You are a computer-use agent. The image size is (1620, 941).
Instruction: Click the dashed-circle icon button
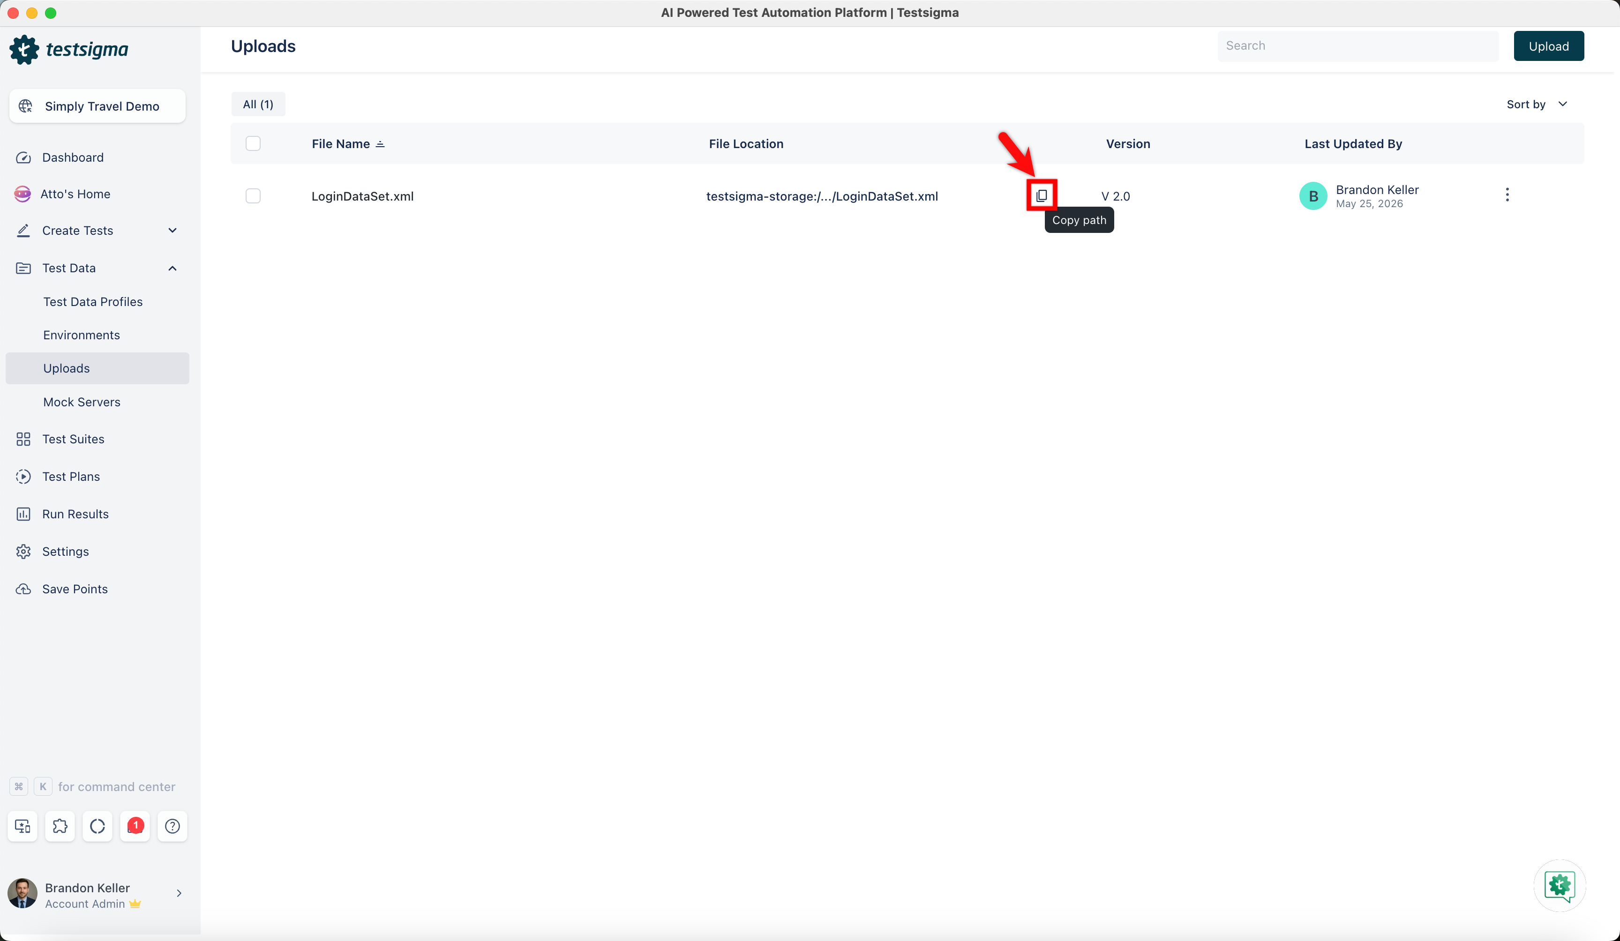[x=97, y=826]
